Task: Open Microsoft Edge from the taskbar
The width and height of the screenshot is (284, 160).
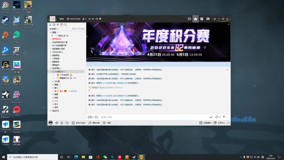Action: pos(76,157)
